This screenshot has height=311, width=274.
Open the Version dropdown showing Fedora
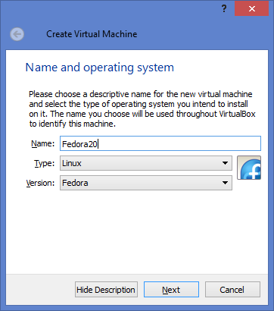[146, 183]
